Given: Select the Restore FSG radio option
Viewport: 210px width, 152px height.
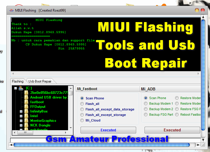Looking at the screenshot, I should tap(177, 109).
